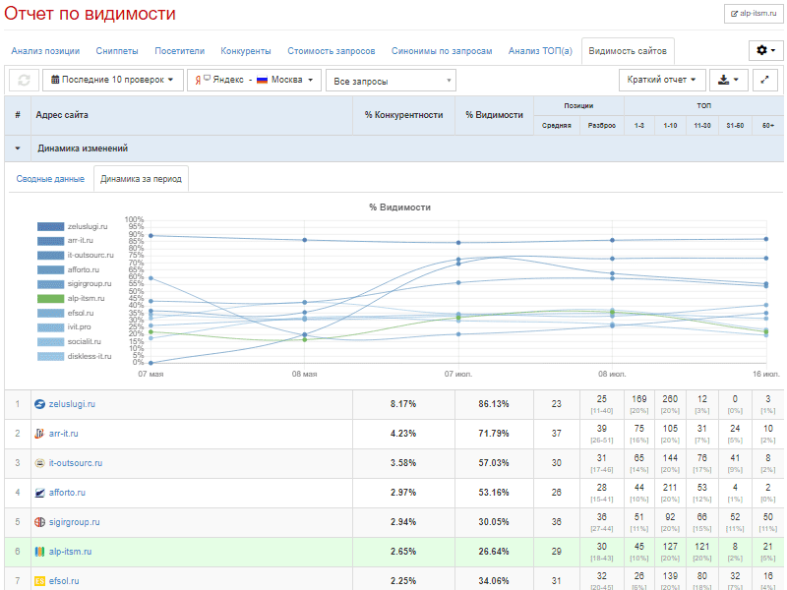Screen dimensions: 787x590
Task: Open the Все запросы query selector
Action: coord(391,81)
